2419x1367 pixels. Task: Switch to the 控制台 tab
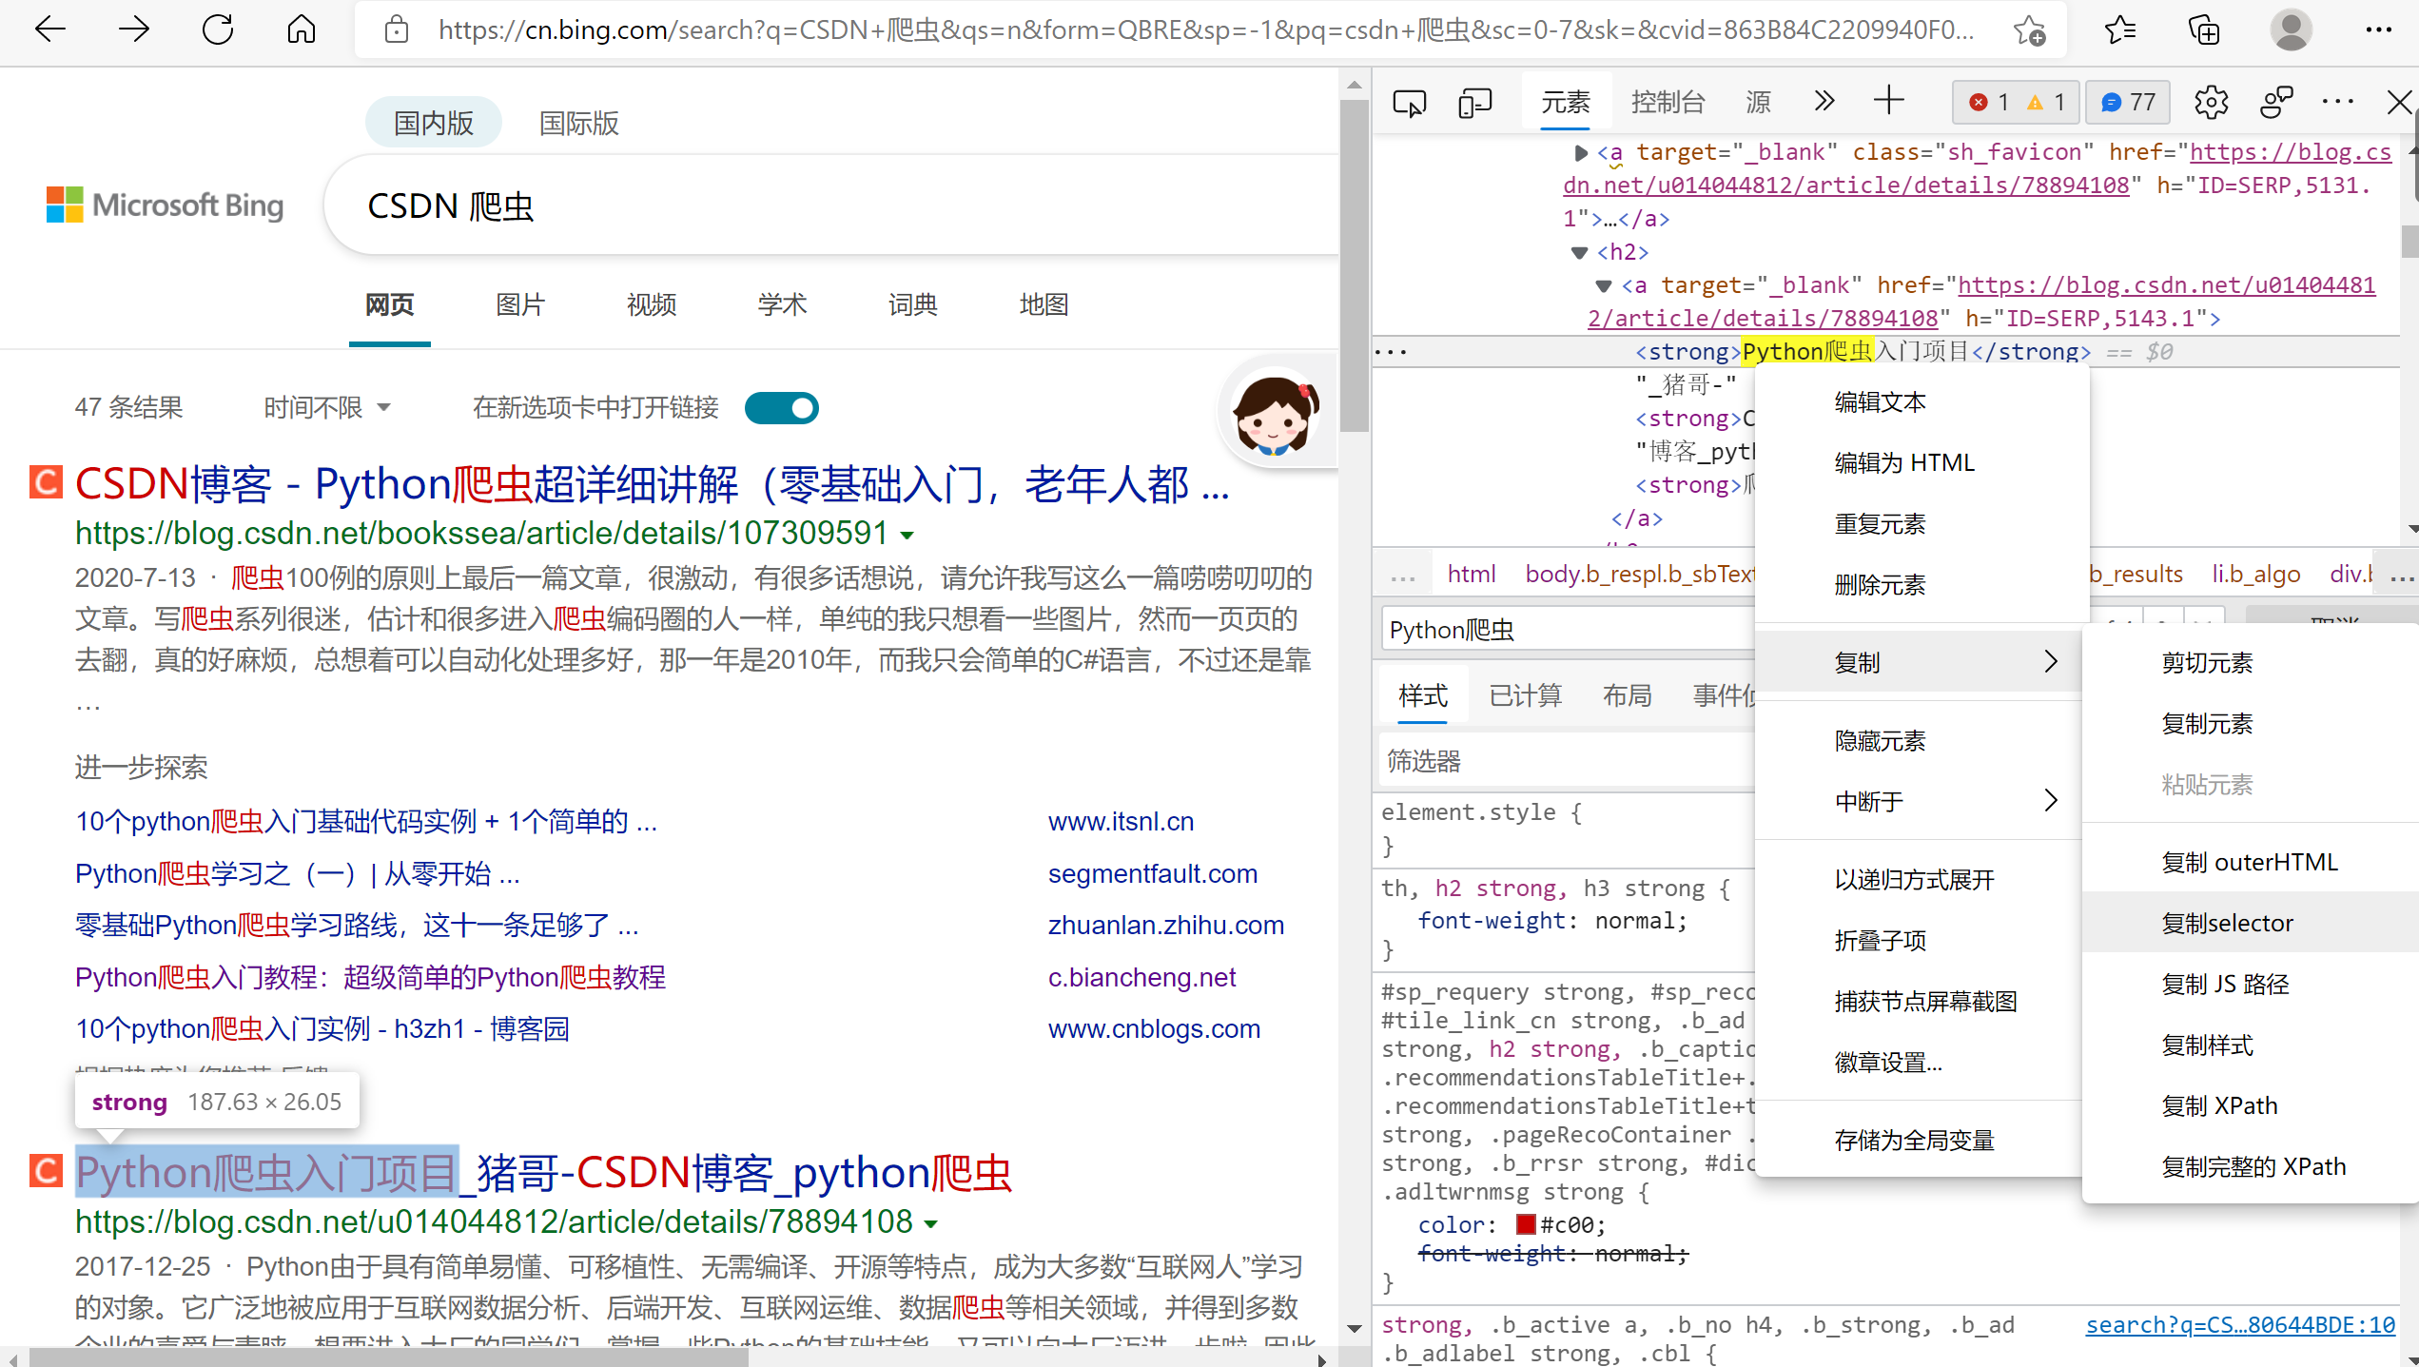click(x=1668, y=102)
